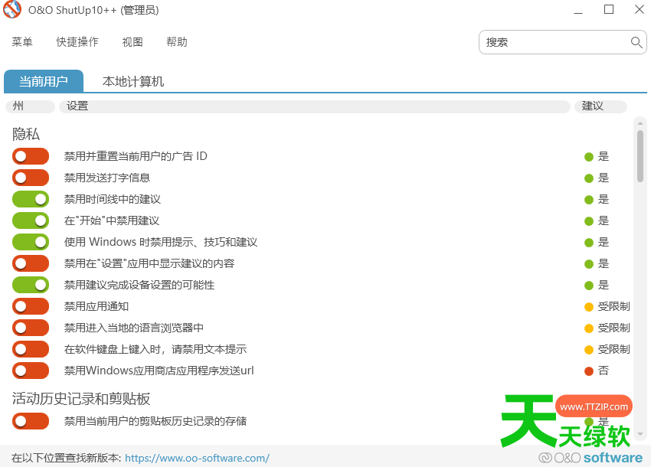
Task: Switch to 本地计算机 tab
Action: [x=132, y=81]
